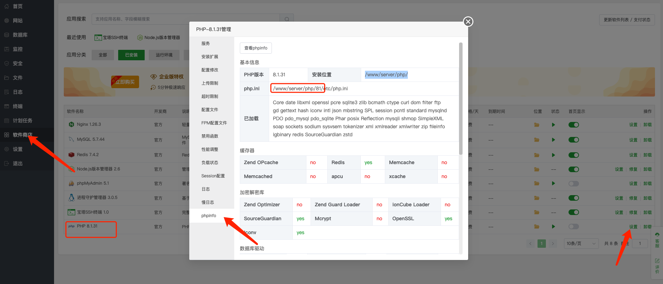Click the 立即购买 buy now button

[125, 82]
